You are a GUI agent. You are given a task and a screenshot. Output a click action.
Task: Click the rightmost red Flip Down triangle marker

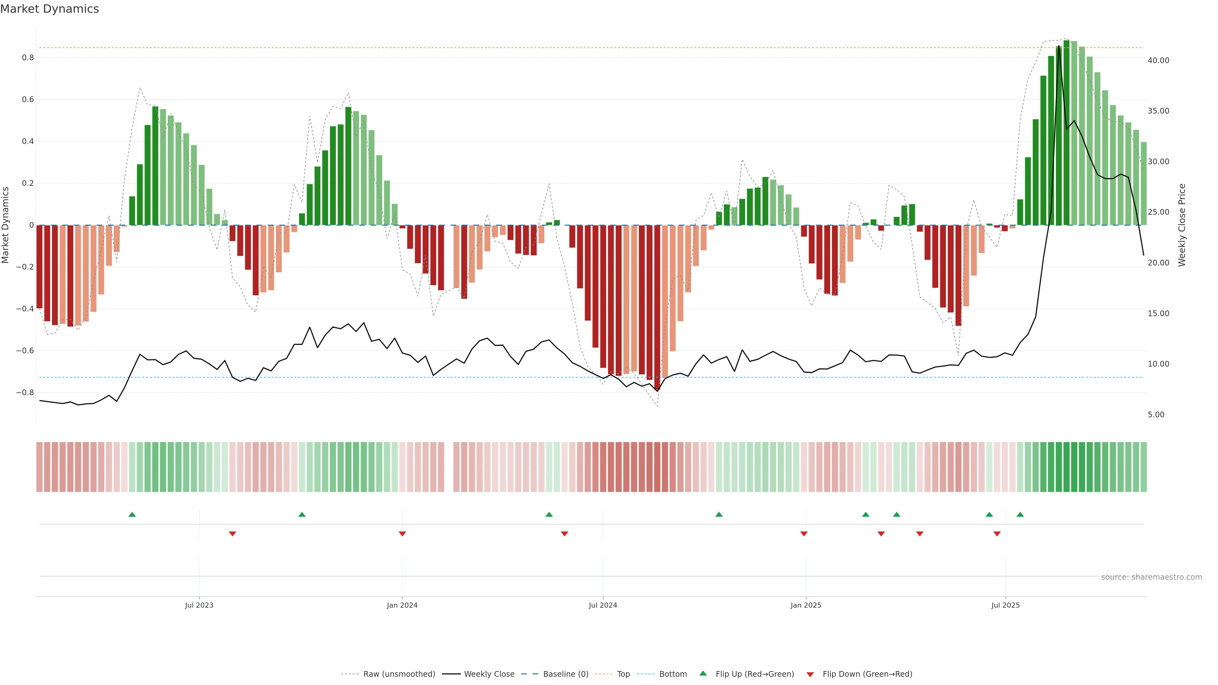click(997, 534)
